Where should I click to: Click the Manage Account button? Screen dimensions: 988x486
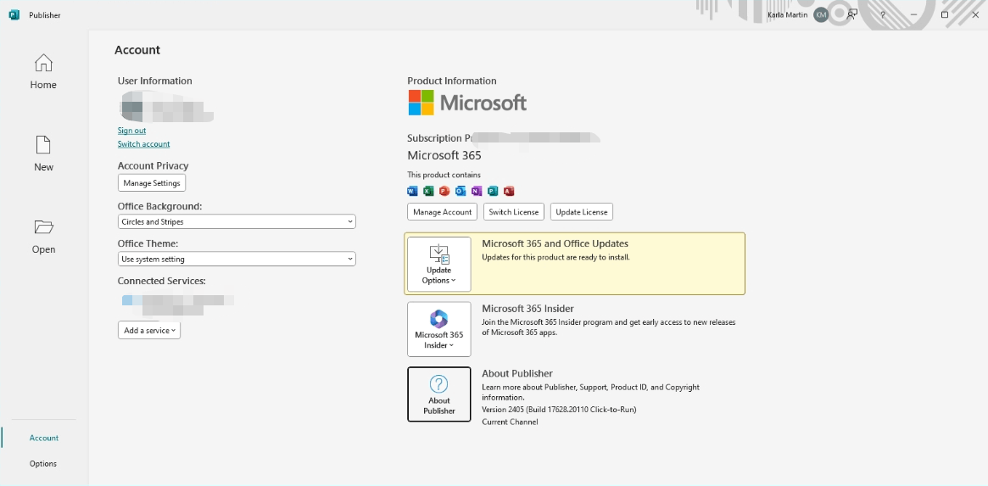(443, 212)
